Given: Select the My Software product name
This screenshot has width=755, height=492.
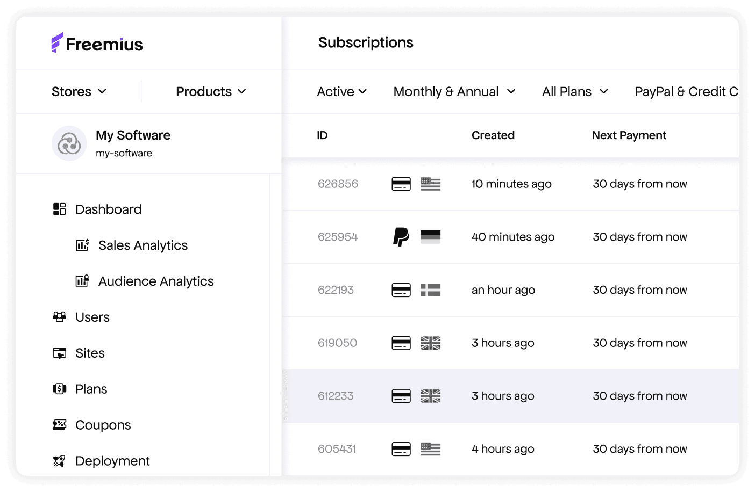Looking at the screenshot, I should (133, 135).
